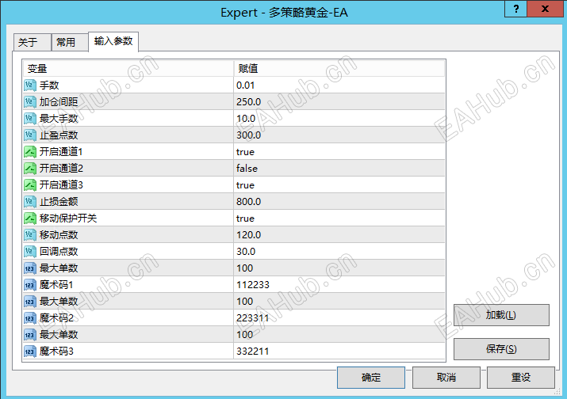Click the boolean icon beside 开启通道3
This screenshot has height=399, width=567.
30,185
